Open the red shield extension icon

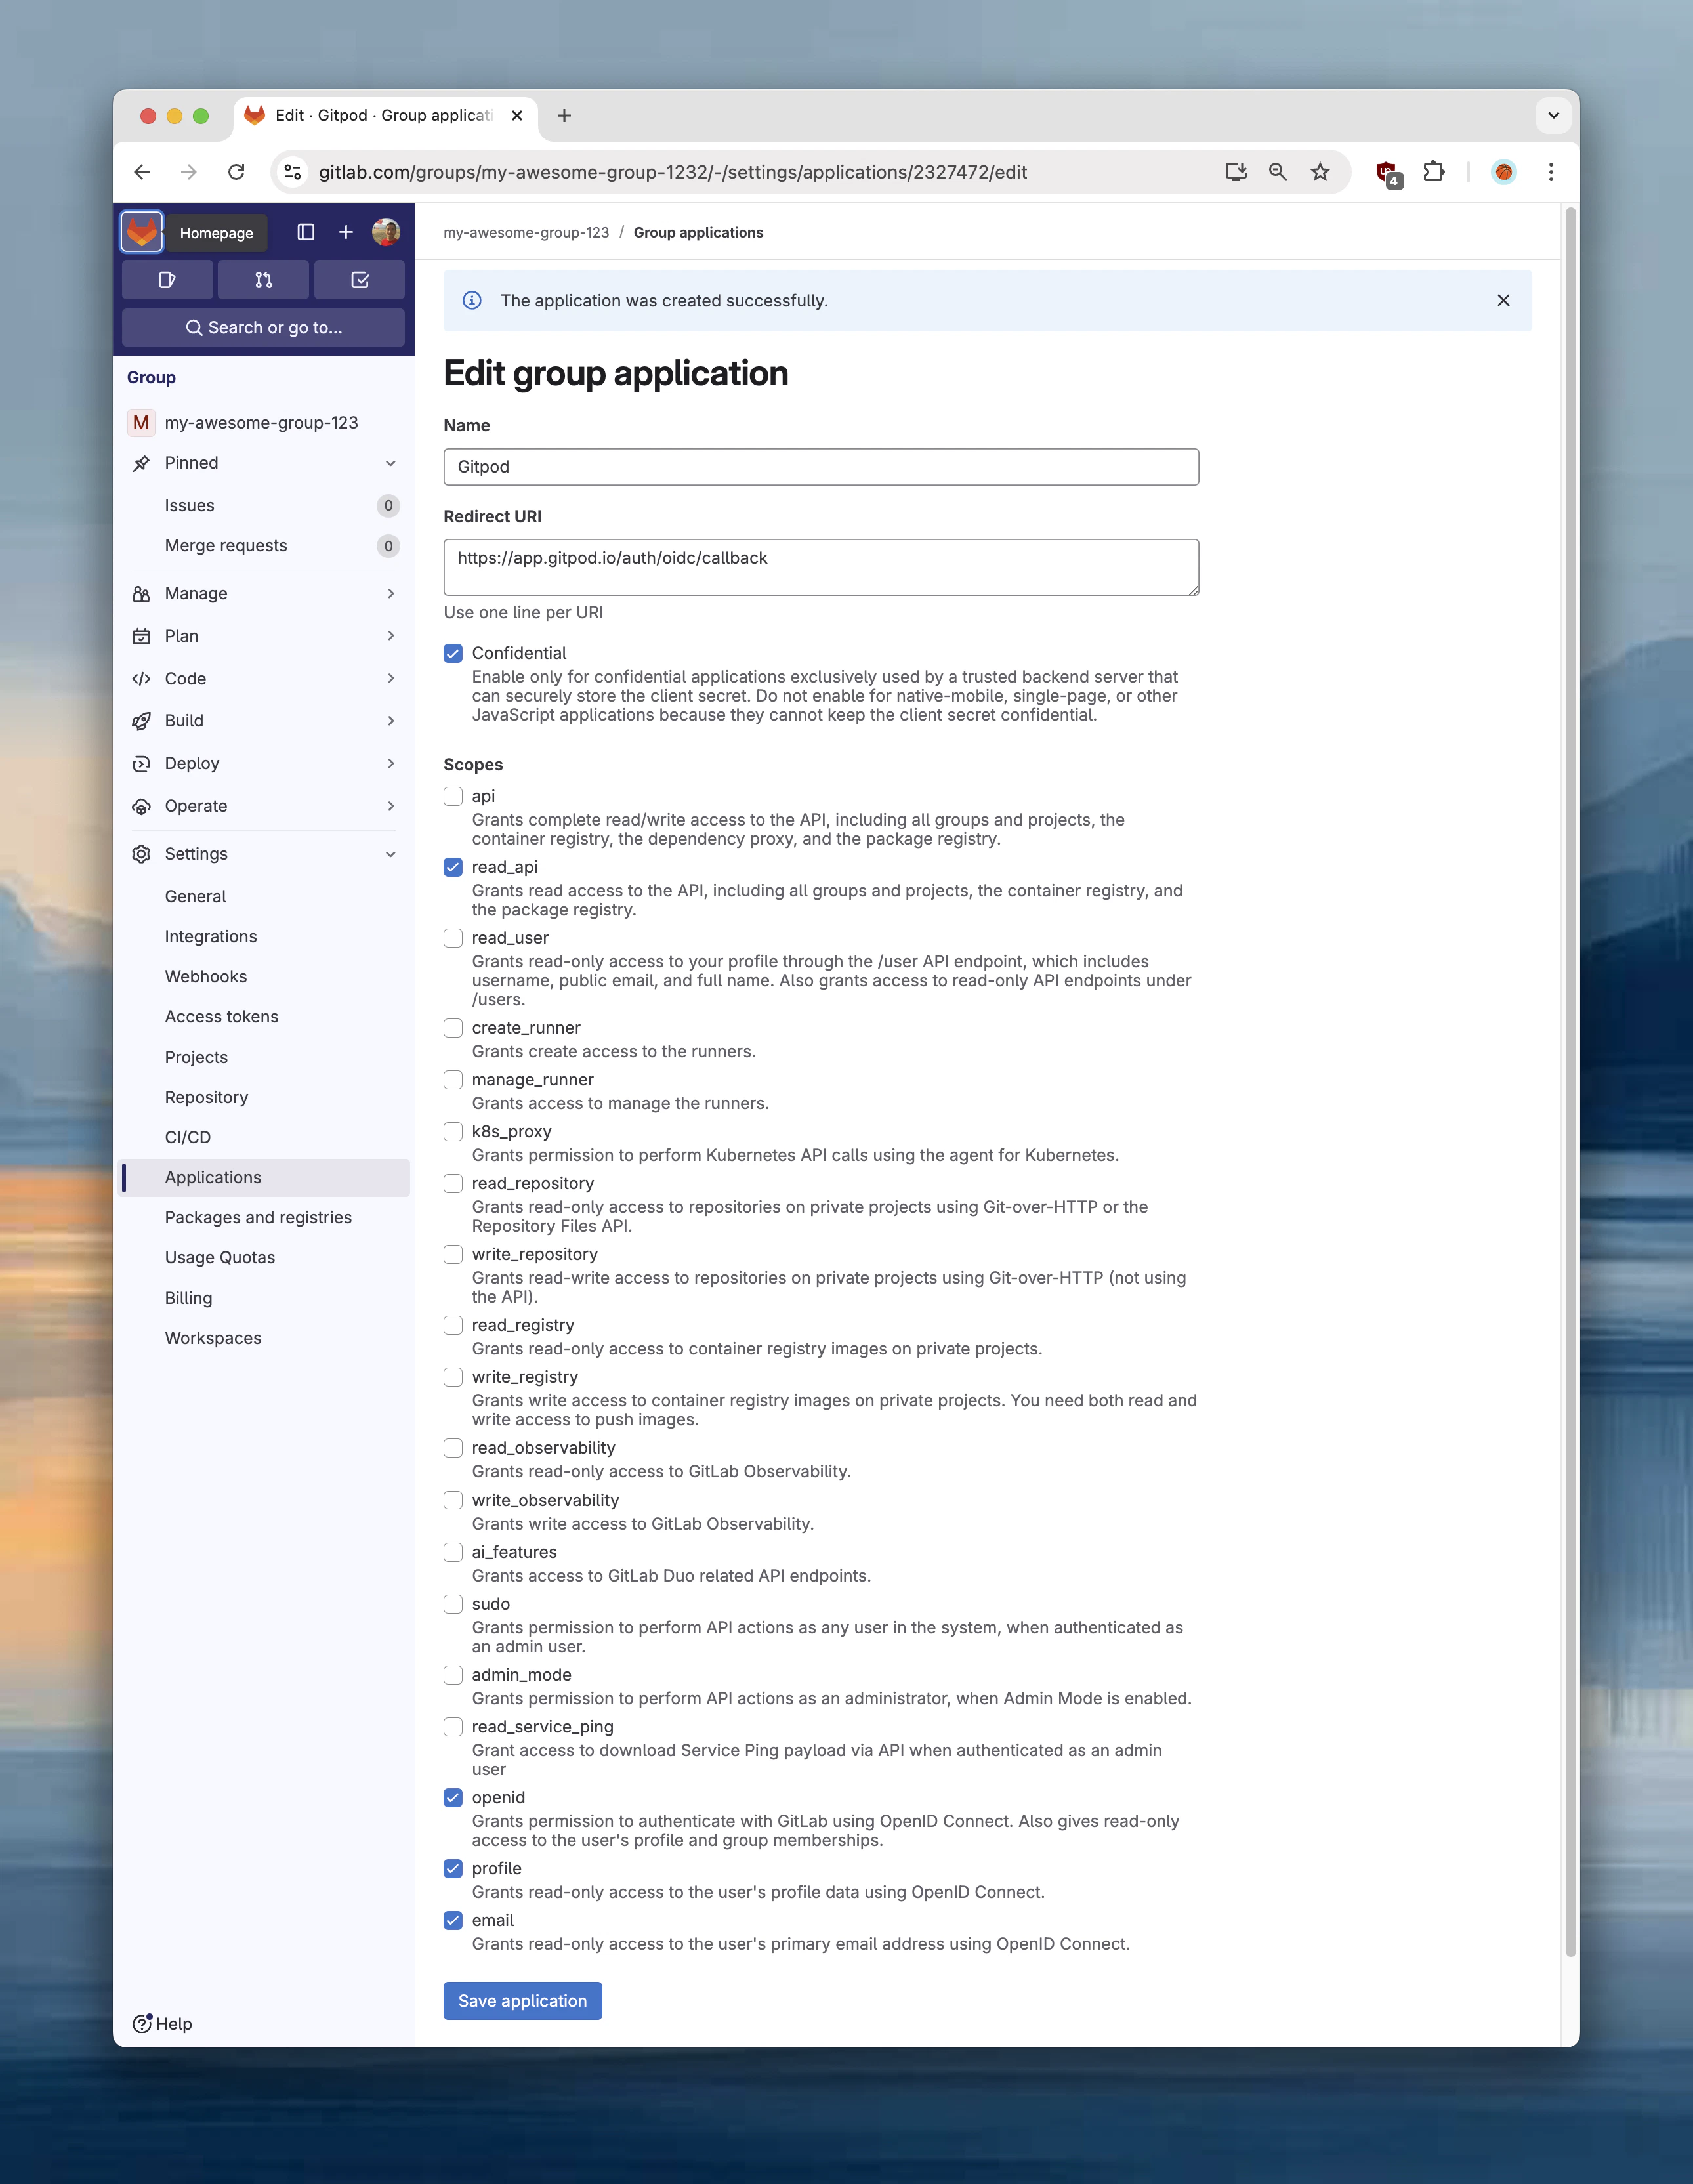tap(1388, 173)
